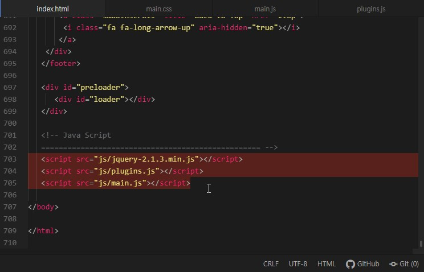Change the UTF-8 file encoding

[x=297, y=263]
